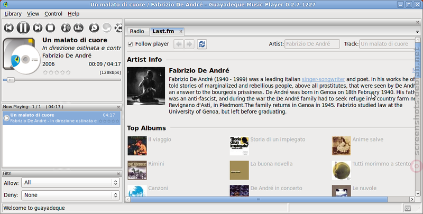
Task: Click the Artist input field
Action: pyautogui.click(x=312, y=44)
